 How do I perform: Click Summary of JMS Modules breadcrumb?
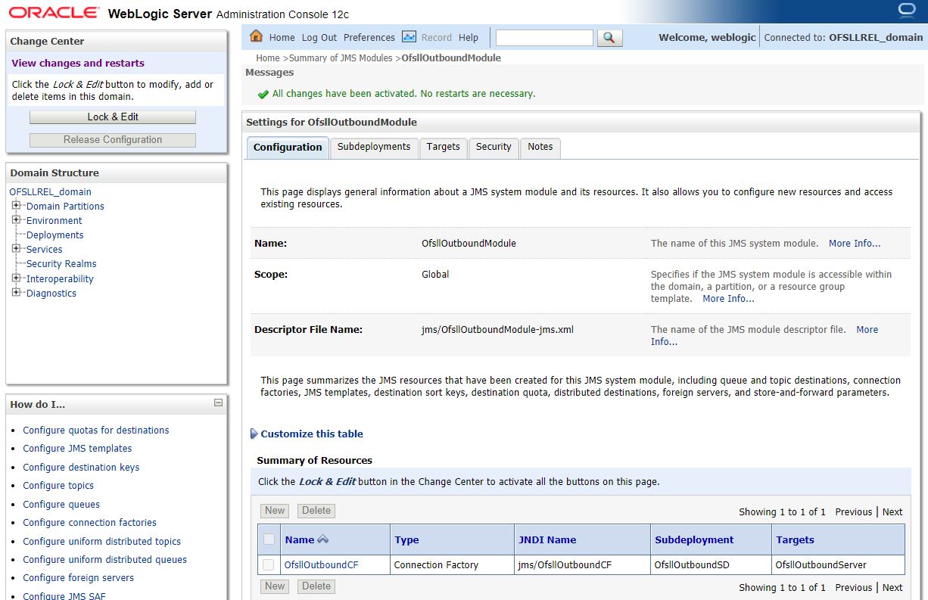click(x=341, y=58)
